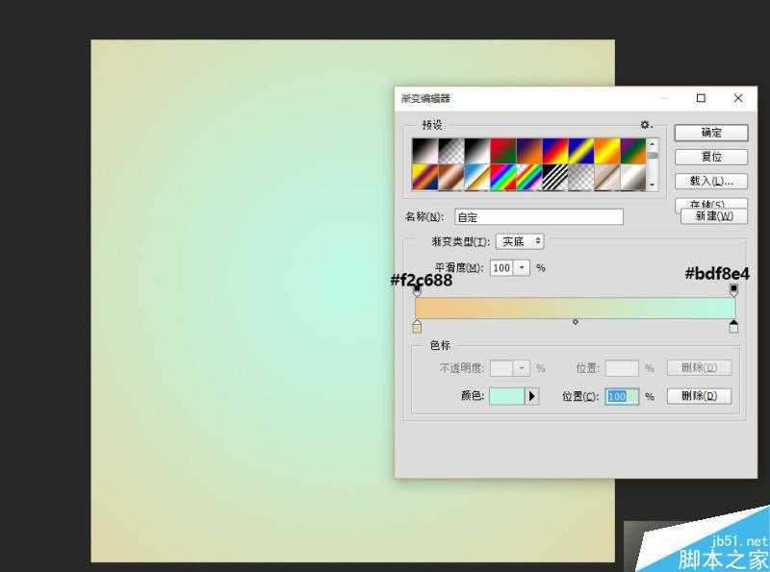Select the transparent diagonal stripes preset

click(x=579, y=178)
